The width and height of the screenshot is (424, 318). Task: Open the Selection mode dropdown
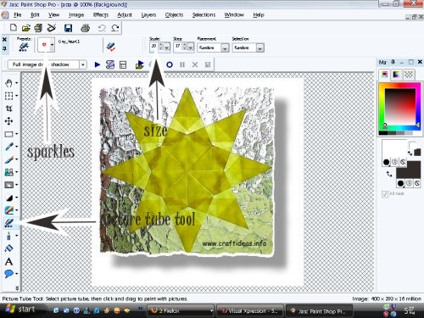[x=260, y=47]
